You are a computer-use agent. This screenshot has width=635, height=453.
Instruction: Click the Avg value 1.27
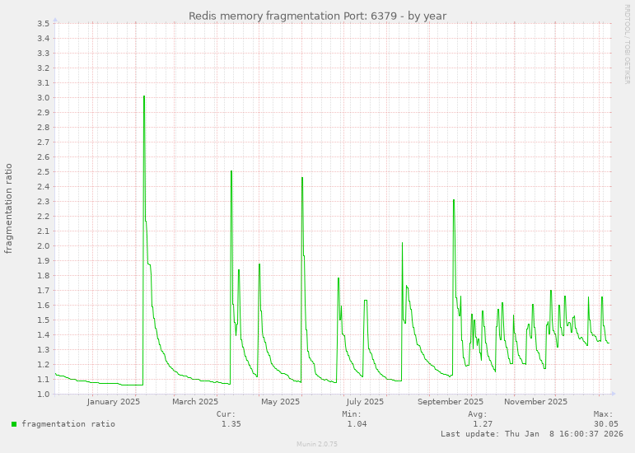coord(483,424)
